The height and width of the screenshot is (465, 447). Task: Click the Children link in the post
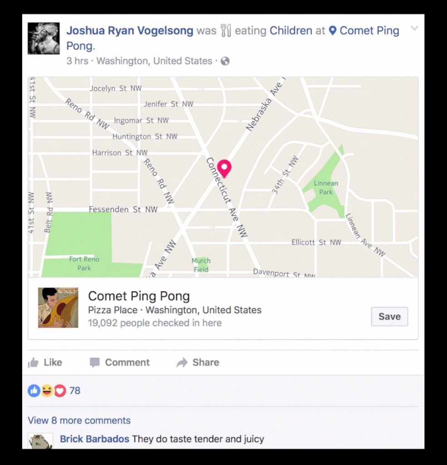291,30
